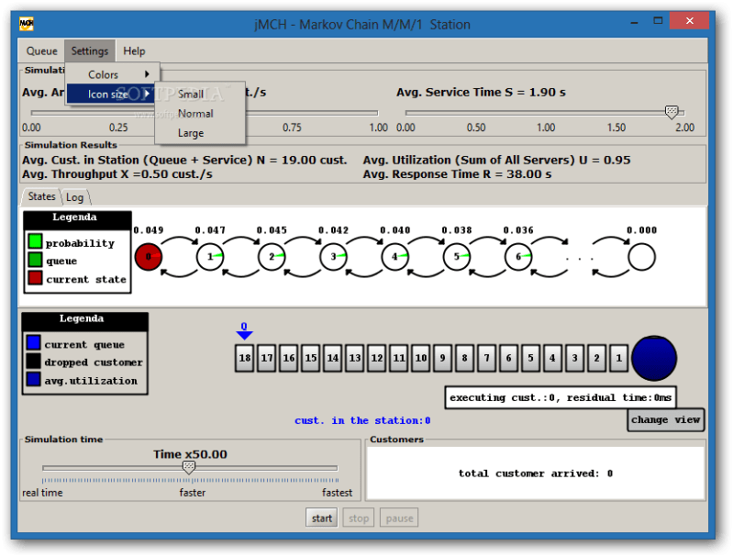Viewport: 733px width, 557px height.
Task: Click Markov state node 3
Action: click(x=333, y=257)
